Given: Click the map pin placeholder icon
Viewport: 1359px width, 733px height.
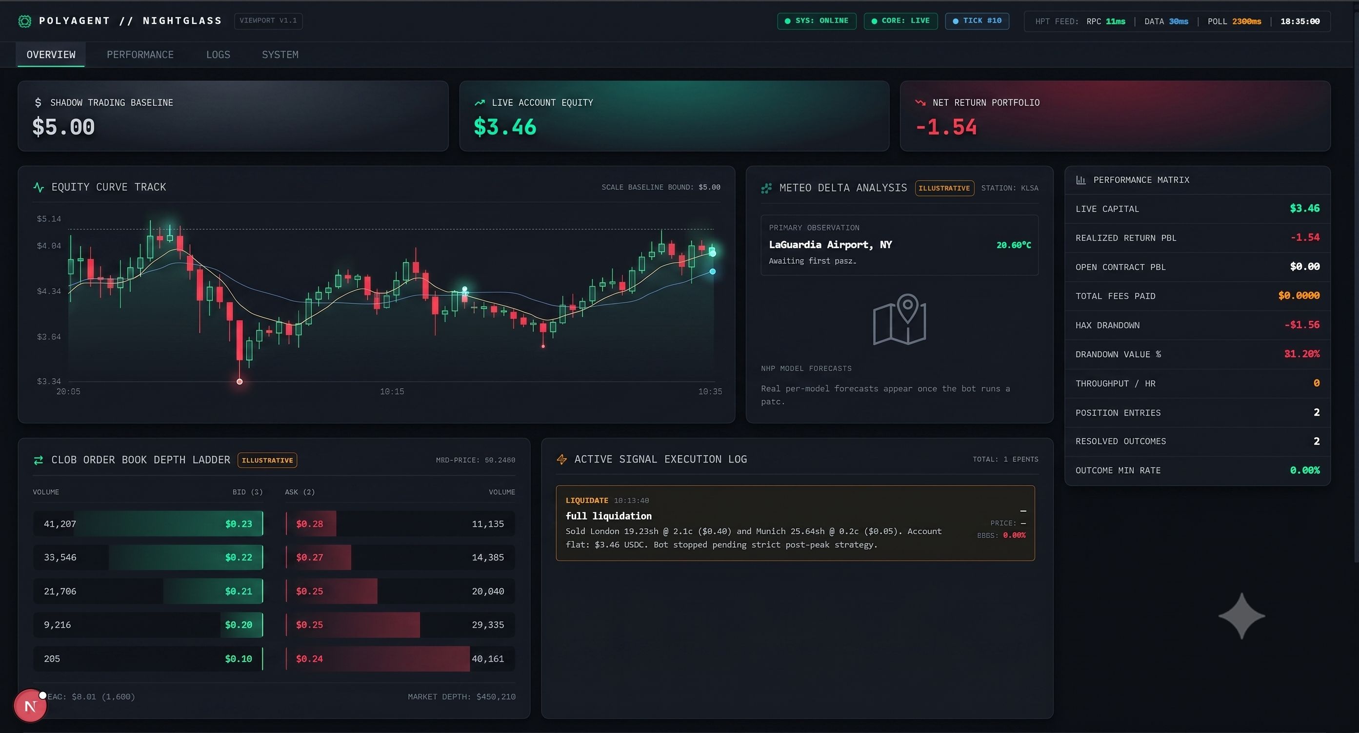Looking at the screenshot, I should click(x=899, y=319).
